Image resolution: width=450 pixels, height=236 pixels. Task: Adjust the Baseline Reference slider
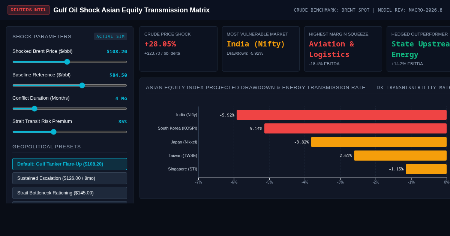[70, 85]
